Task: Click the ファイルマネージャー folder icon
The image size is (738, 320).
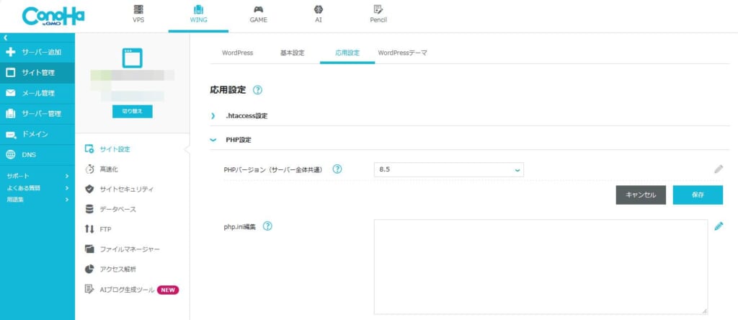Action: pyautogui.click(x=89, y=249)
